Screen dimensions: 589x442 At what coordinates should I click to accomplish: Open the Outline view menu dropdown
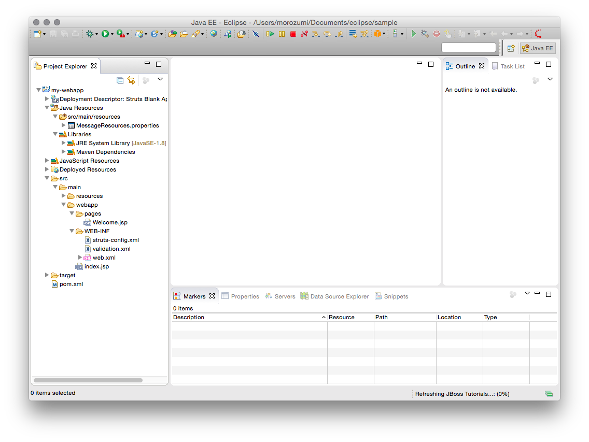[550, 79]
